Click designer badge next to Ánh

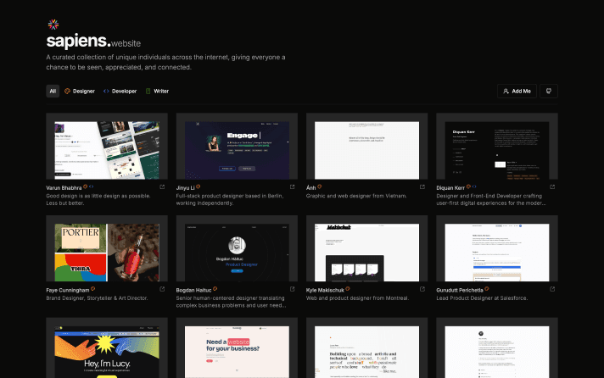(x=319, y=186)
